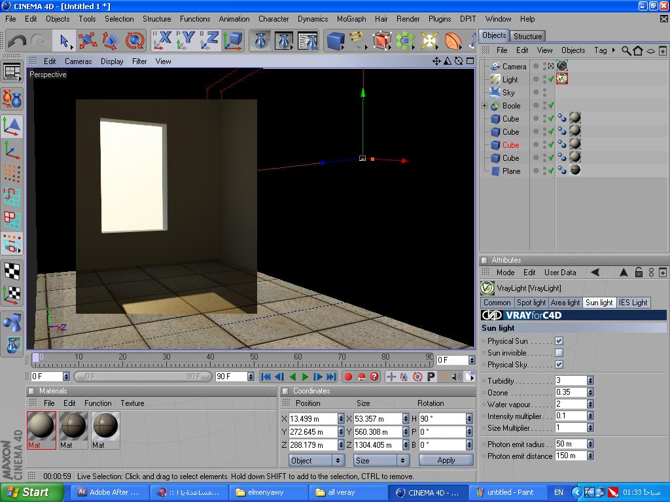The height and width of the screenshot is (502, 670).
Task: Toggle the Sky object's visibility dot
Action: click(x=536, y=92)
